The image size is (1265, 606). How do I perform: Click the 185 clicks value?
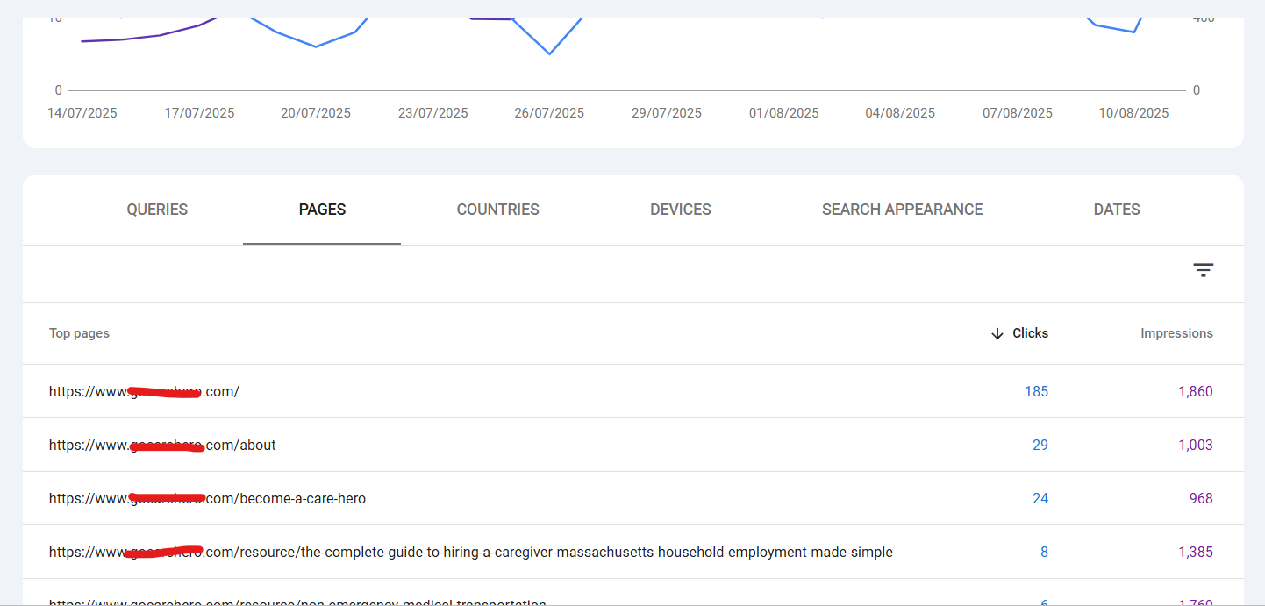coord(1036,392)
